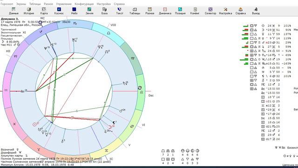Click the Libra segment of the zodiac ring

tap(108, 33)
